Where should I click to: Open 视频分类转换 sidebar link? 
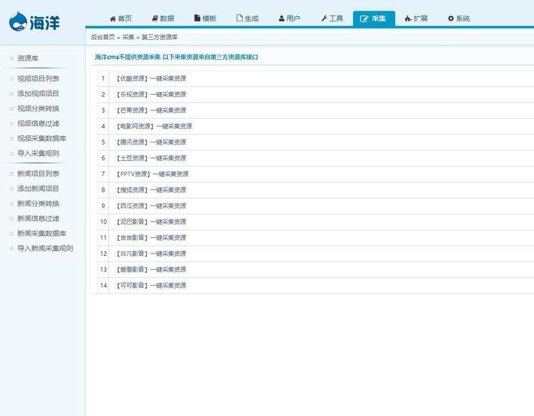(38, 109)
